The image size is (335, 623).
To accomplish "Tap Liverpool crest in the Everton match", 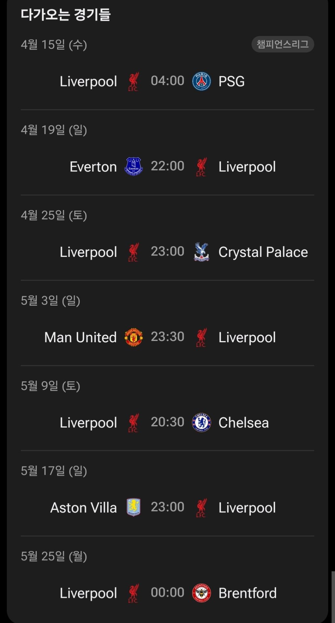I will 201,167.
